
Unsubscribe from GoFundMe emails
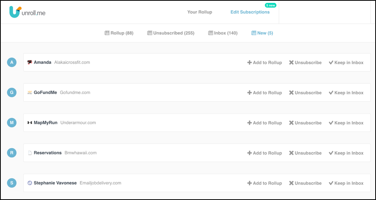coord(305,93)
